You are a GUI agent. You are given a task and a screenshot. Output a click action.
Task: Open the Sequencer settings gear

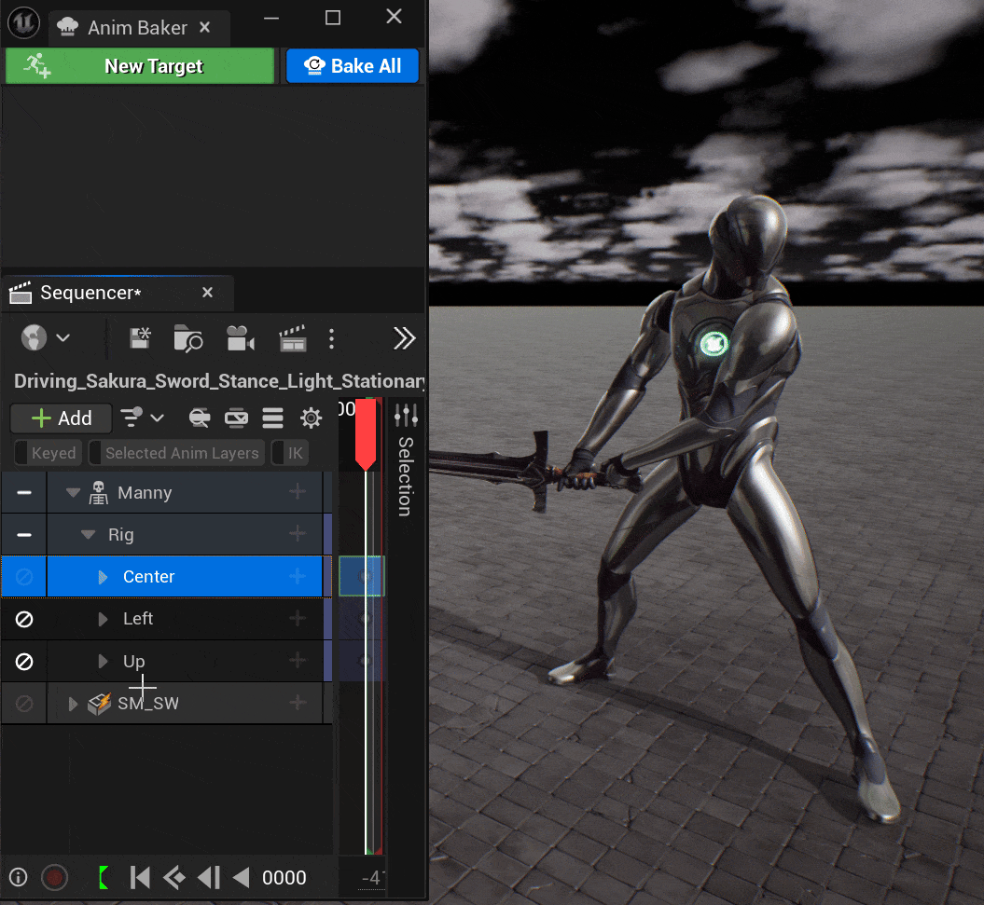pos(311,418)
